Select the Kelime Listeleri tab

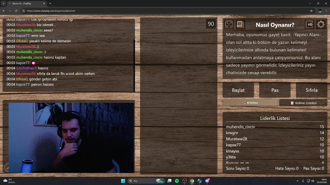coord(303,103)
